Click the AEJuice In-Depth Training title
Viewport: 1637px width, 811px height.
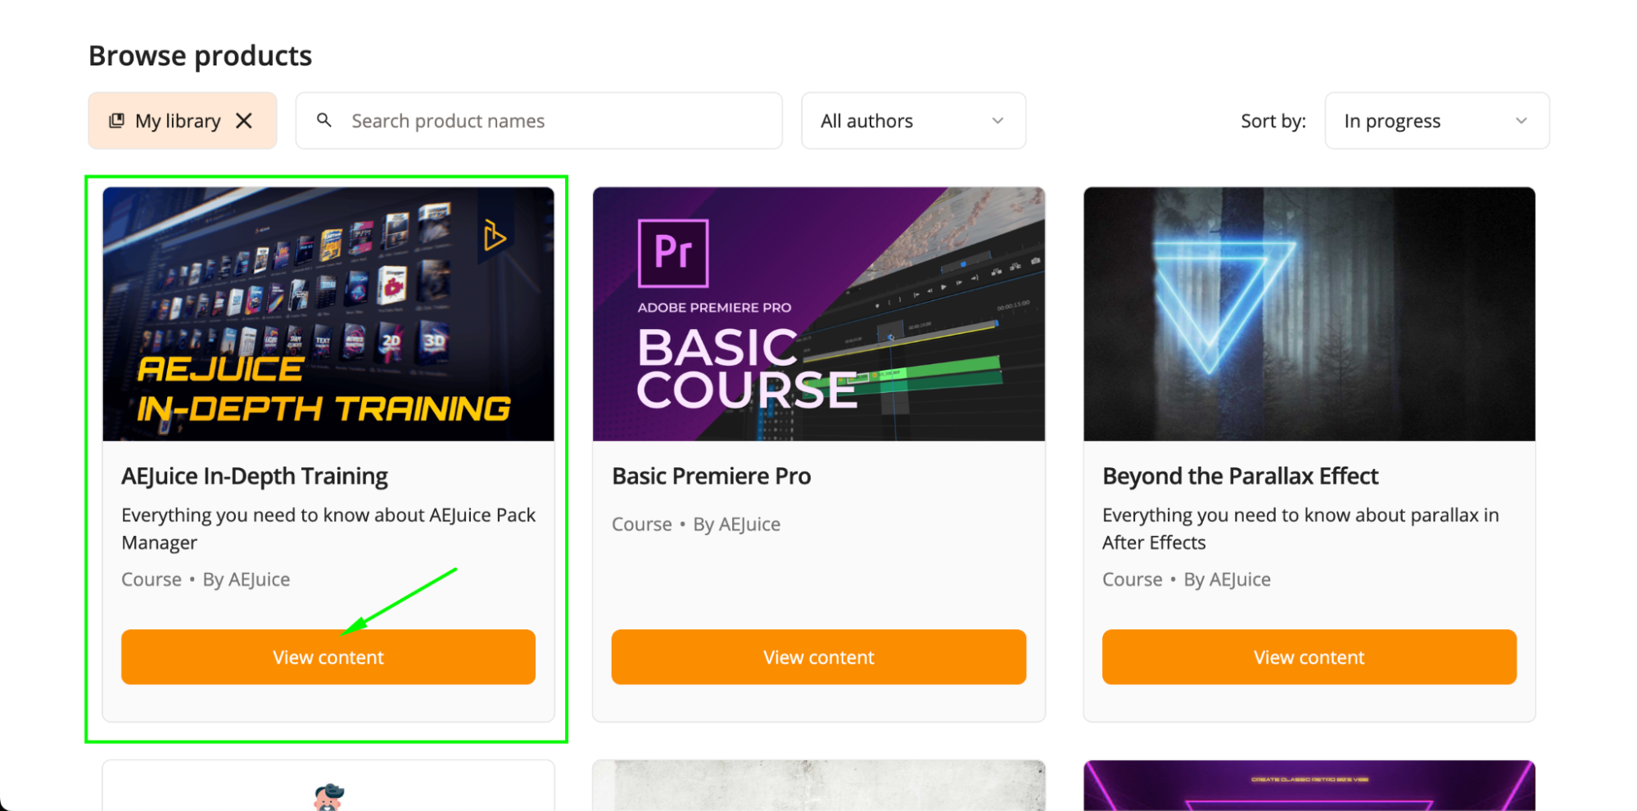point(255,476)
